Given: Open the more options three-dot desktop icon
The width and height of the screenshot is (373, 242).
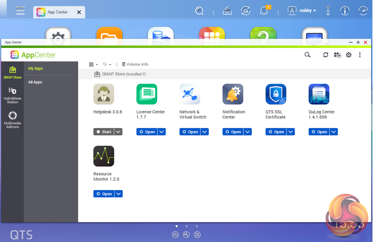Looking at the screenshot, I should [x=328, y=11].
